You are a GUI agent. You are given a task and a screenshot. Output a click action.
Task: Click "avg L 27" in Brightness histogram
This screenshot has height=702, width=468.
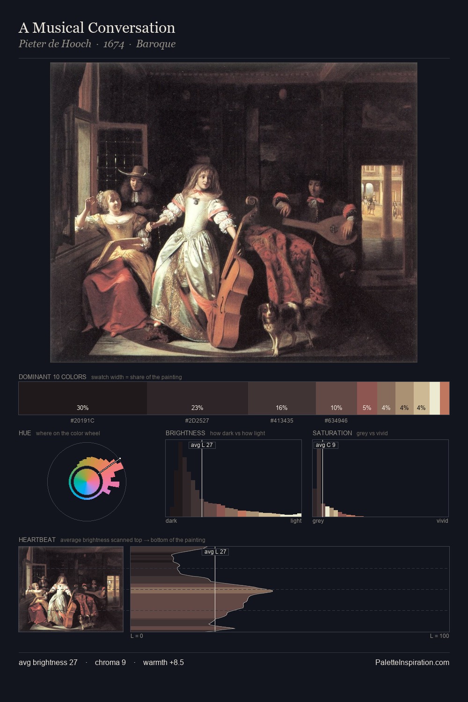(202, 445)
